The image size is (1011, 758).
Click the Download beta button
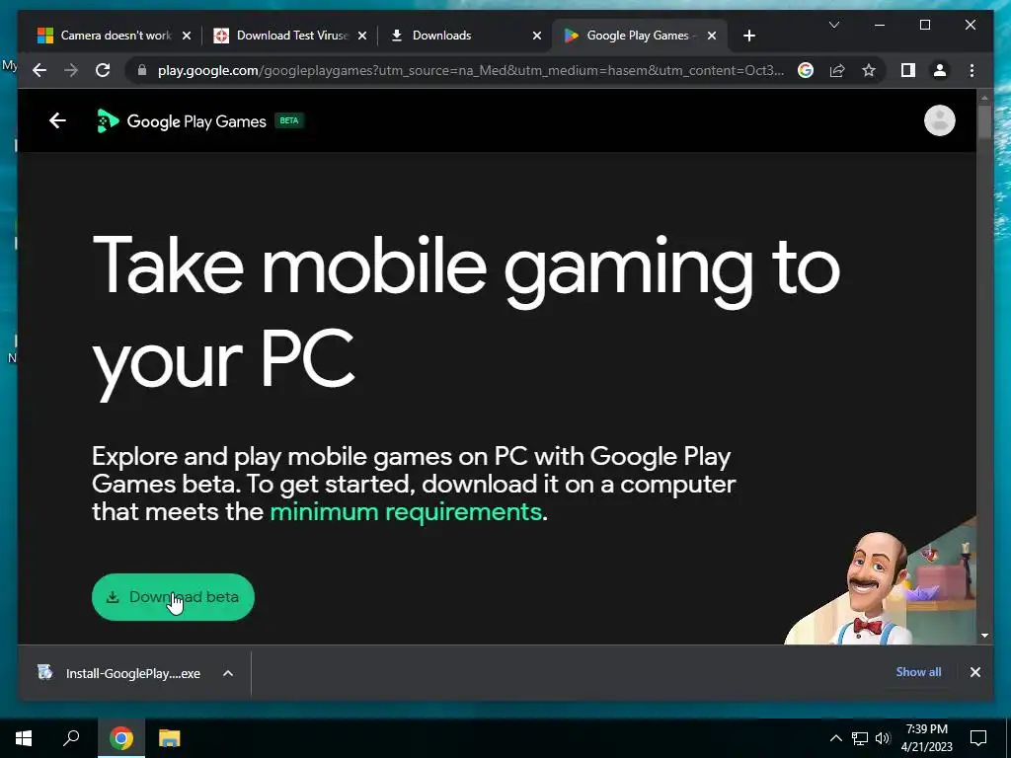tap(173, 597)
